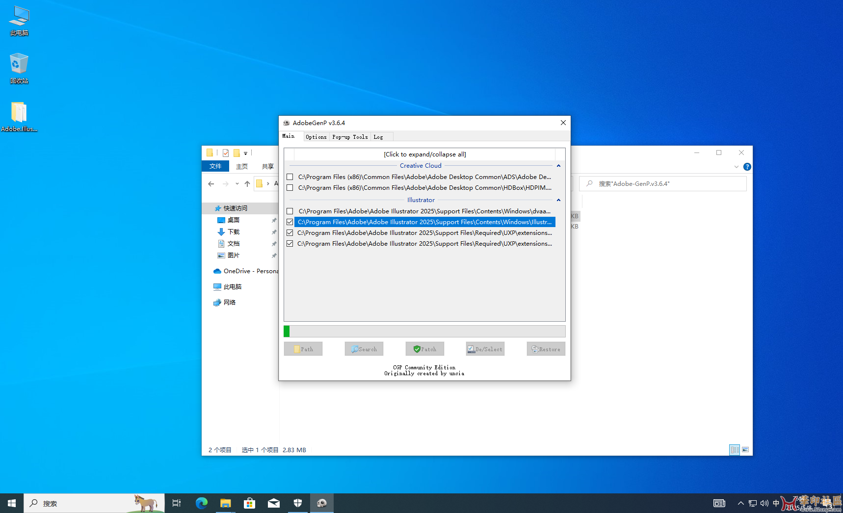This screenshot has height=513, width=843.
Task: Click the Restore button
Action: (546, 349)
